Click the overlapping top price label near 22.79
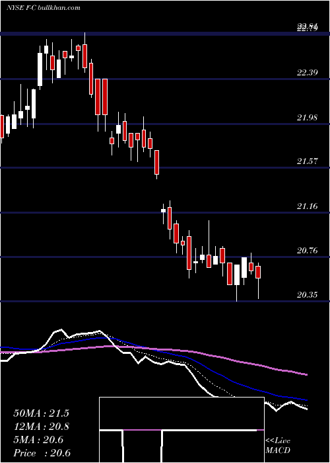 (308, 28)
